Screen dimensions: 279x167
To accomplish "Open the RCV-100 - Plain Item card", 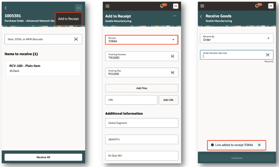I will click(x=43, y=68).
